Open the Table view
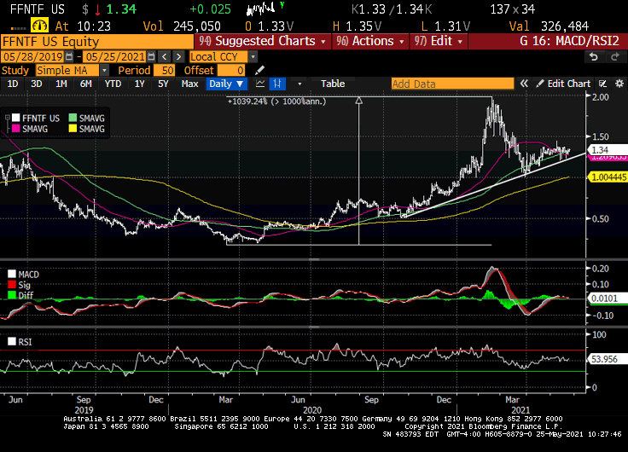 [x=333, y=84]
